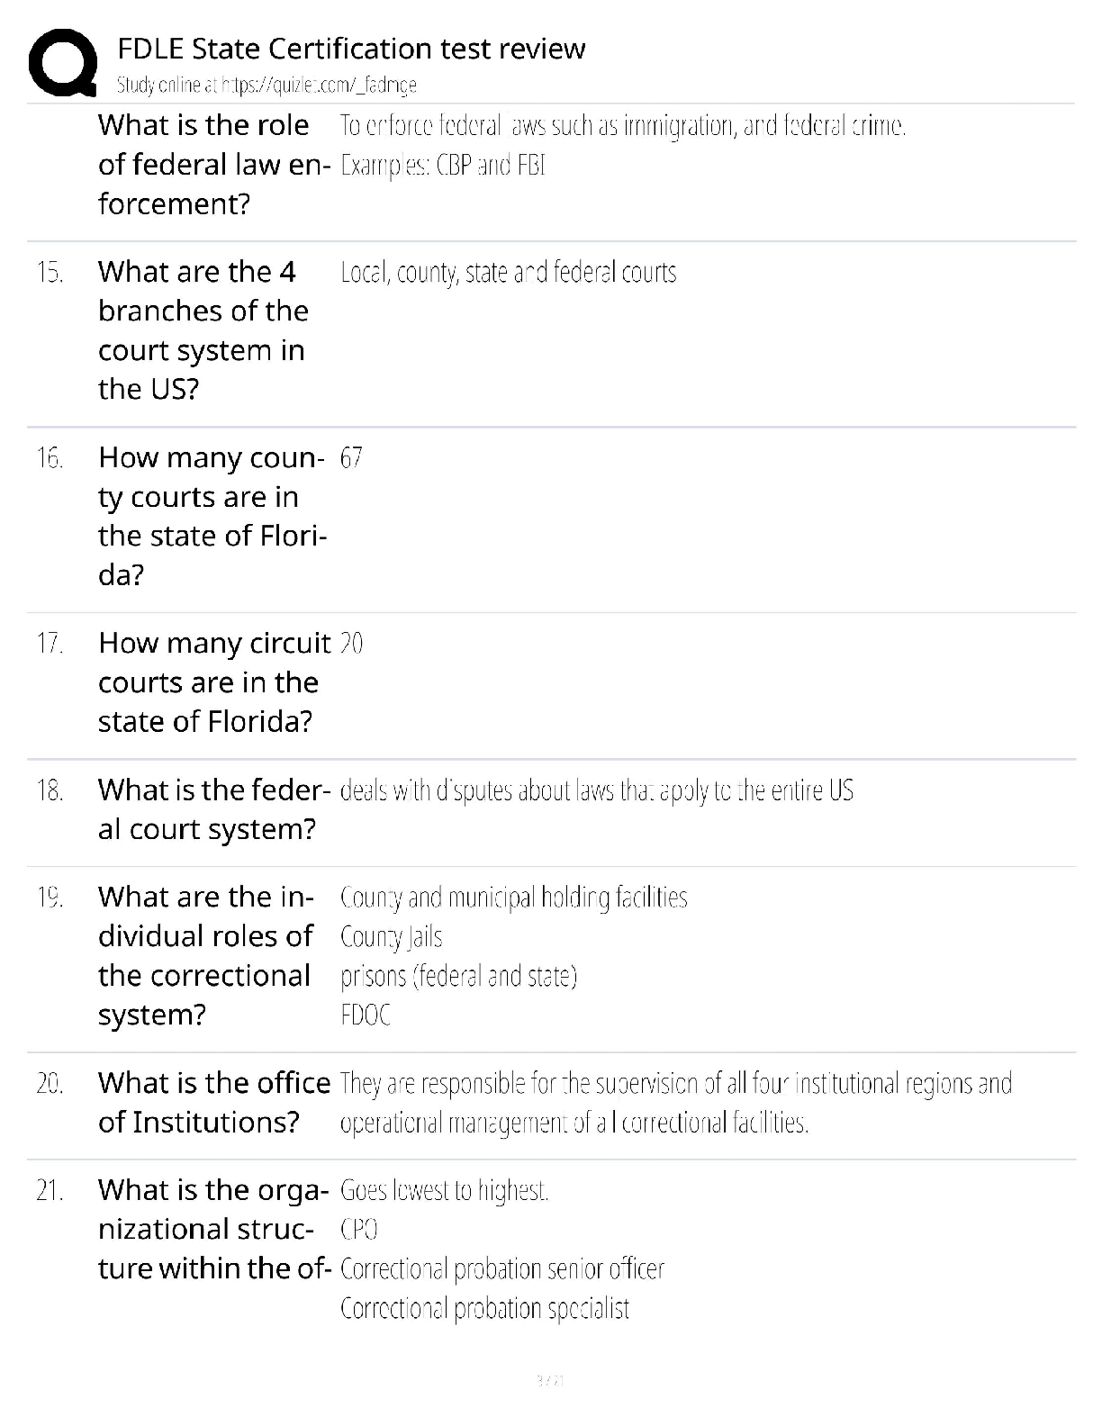The height and width of the screenshot is (1426, 1102).
Task: Click the answer 67
Action: [x=351, y=458]
